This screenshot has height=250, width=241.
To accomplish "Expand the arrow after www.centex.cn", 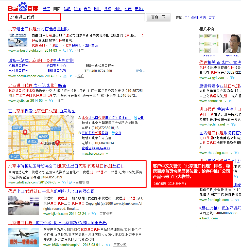I will coord(225,101).
